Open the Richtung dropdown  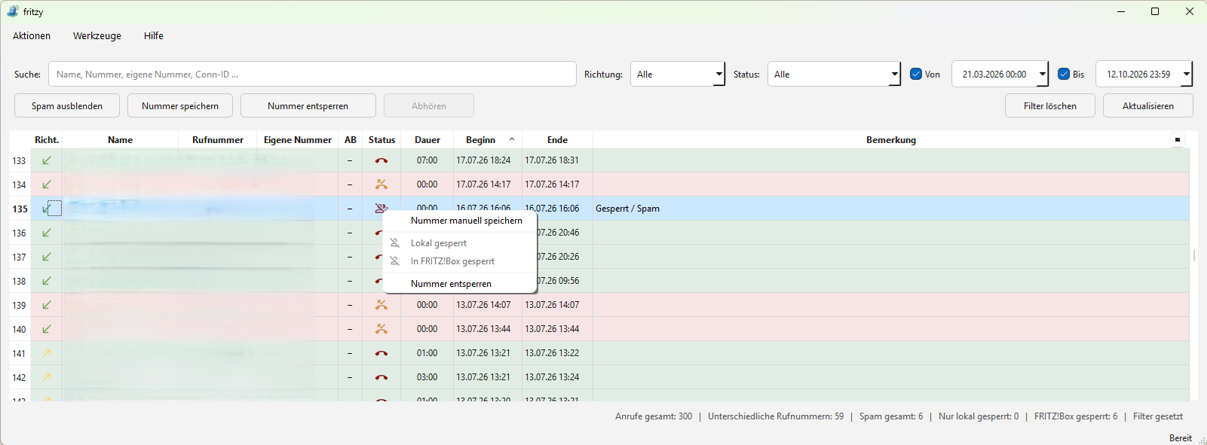pos(678,74)
